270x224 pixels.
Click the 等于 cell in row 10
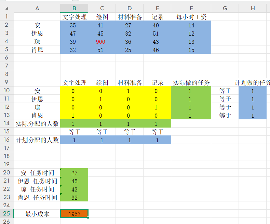(225, 91)
